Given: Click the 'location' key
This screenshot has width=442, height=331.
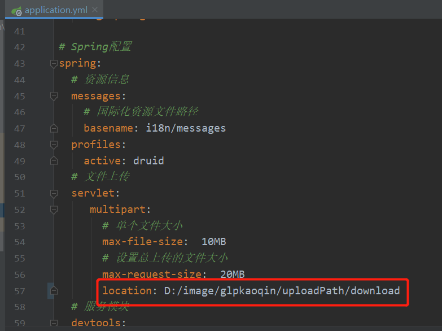Looking at the screenshot, I should click(x=127, y=290).
